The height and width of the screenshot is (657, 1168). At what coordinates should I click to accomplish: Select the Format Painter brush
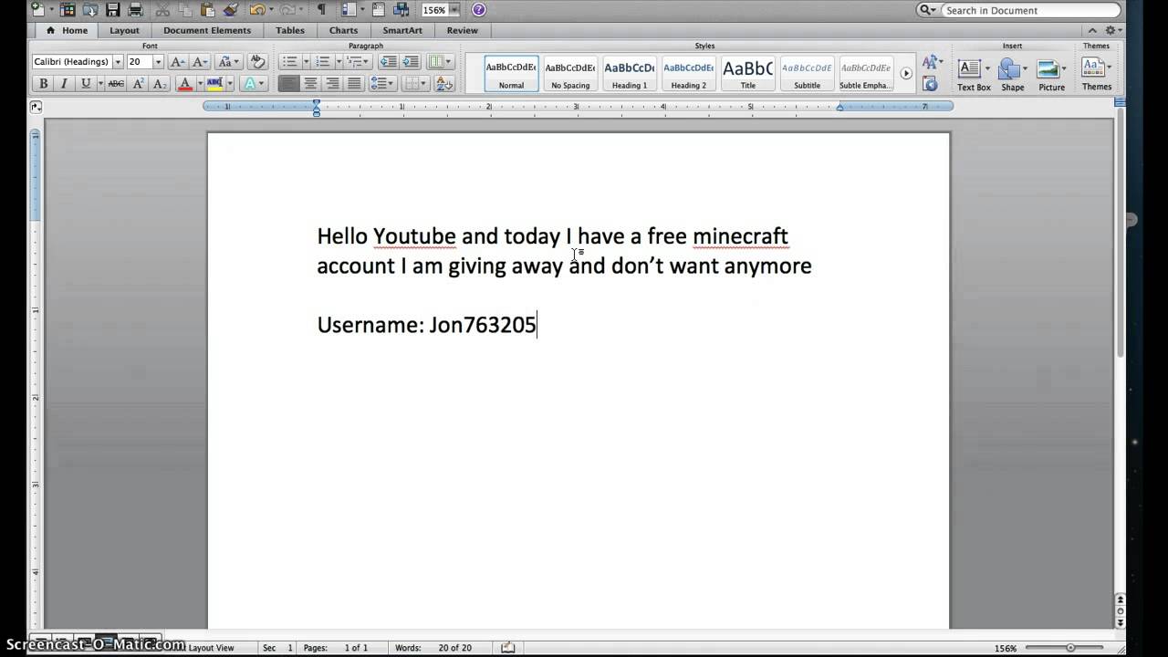[230, 10]
